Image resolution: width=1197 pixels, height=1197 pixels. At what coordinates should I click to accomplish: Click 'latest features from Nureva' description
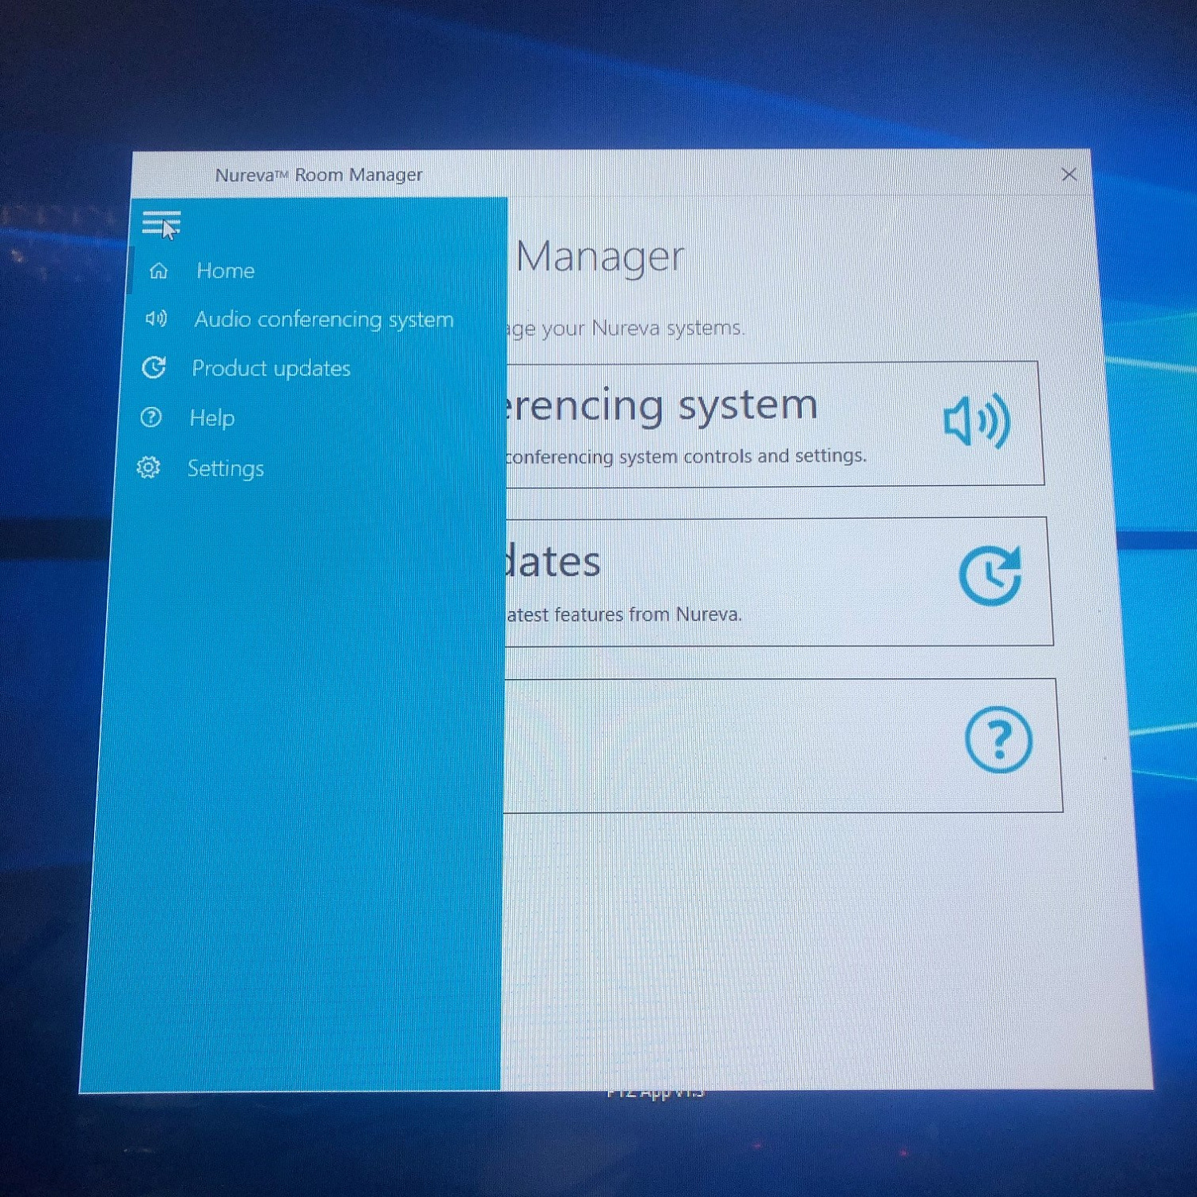click(x=624, y=614)
